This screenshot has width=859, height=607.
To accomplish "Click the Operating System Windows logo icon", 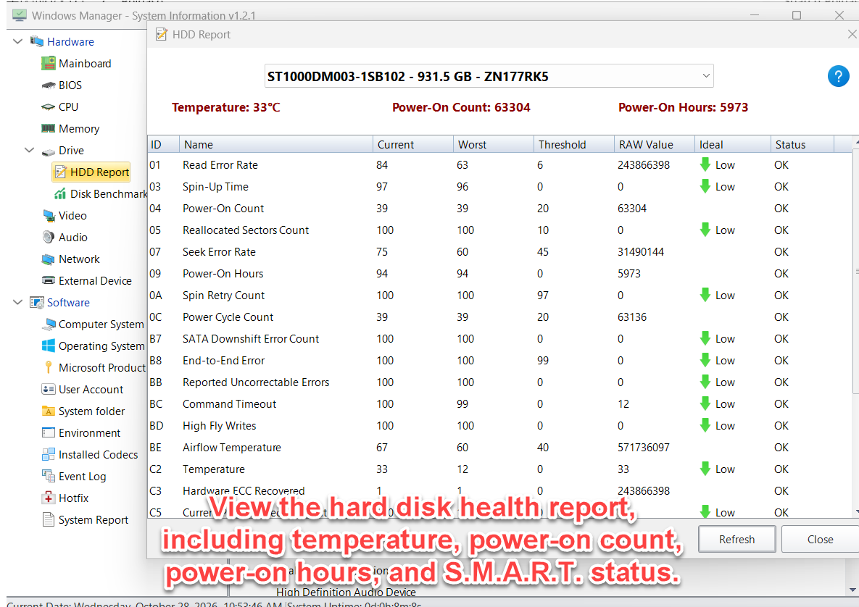I will (49, 346).
